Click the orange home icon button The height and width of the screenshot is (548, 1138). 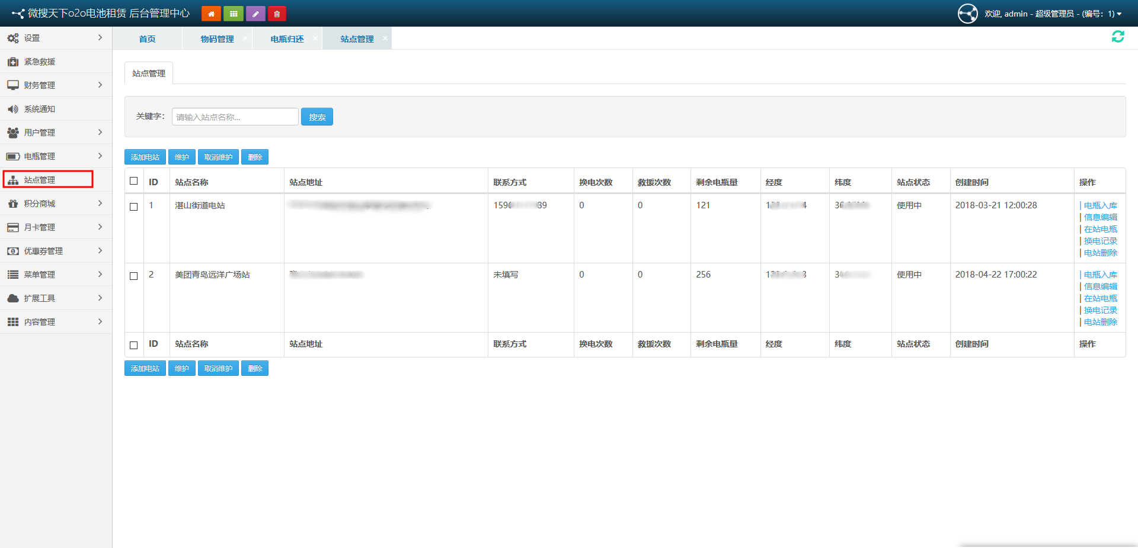(211, 14)
